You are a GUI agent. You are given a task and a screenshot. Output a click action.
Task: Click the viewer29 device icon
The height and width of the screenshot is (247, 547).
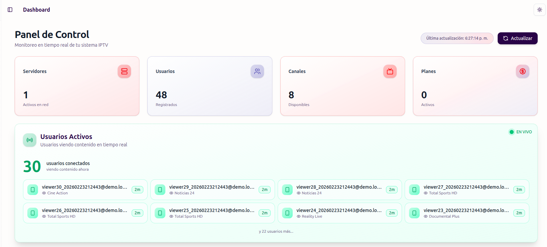point(160,190)
